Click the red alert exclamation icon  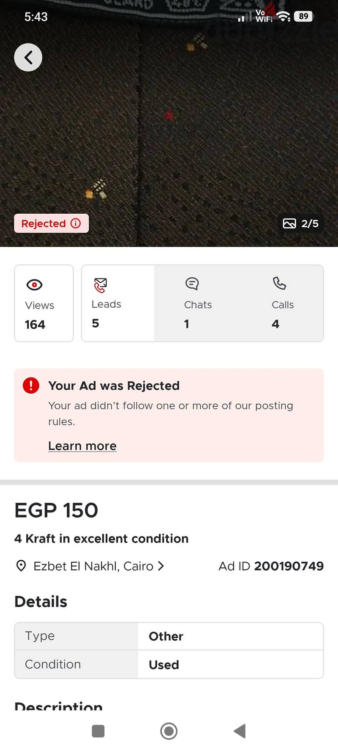point(31,386)
